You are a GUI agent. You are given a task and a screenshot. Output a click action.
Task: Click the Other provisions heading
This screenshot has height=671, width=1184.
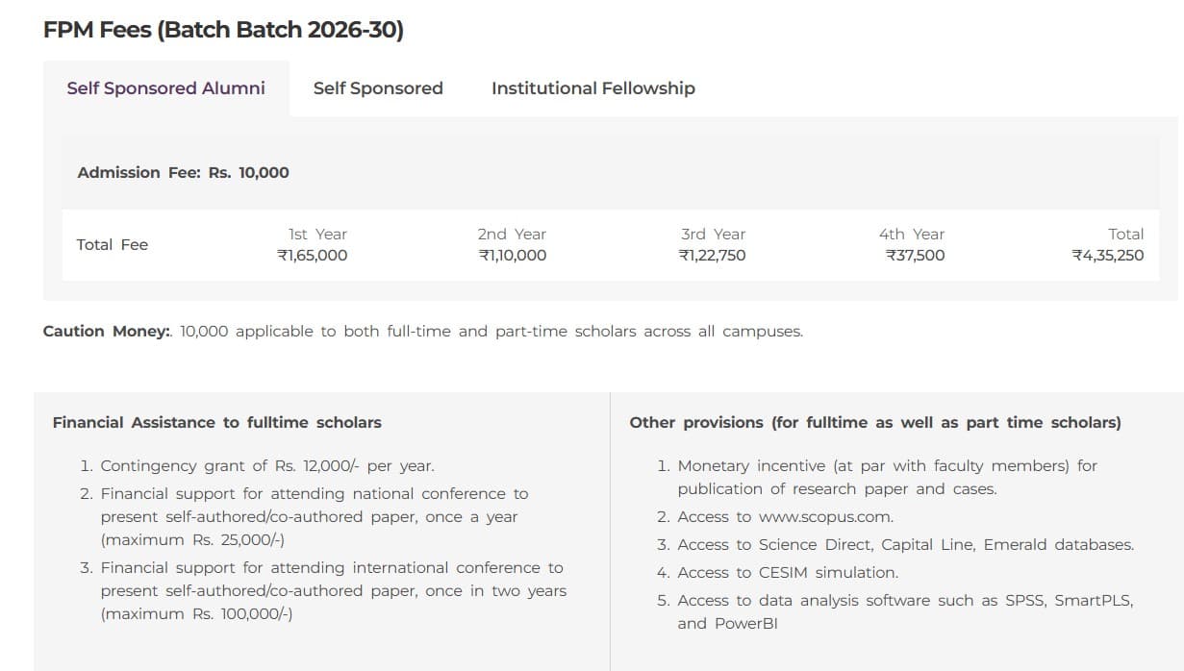pyautogui.click(x=874, y=423)
